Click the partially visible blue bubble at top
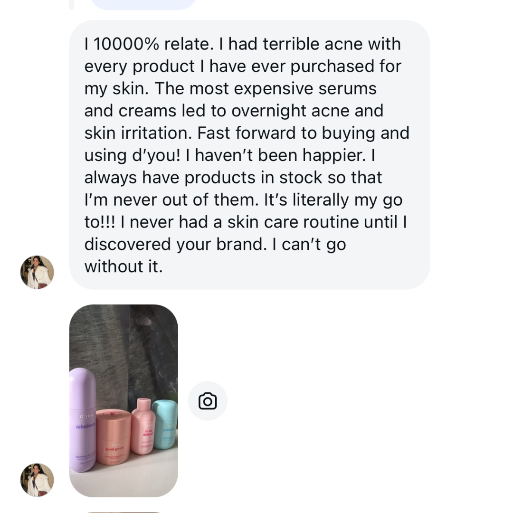This screenshot has width=513, height=513. click(x=142, y=4)
